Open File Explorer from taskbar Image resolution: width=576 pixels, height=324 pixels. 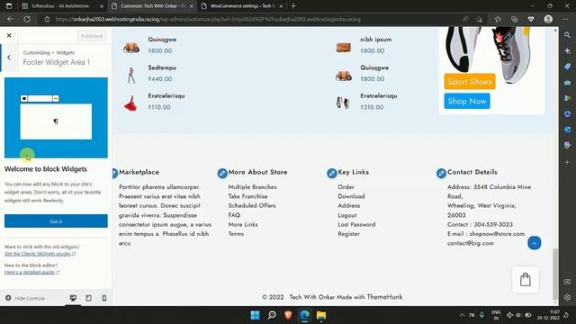(321, 315)
